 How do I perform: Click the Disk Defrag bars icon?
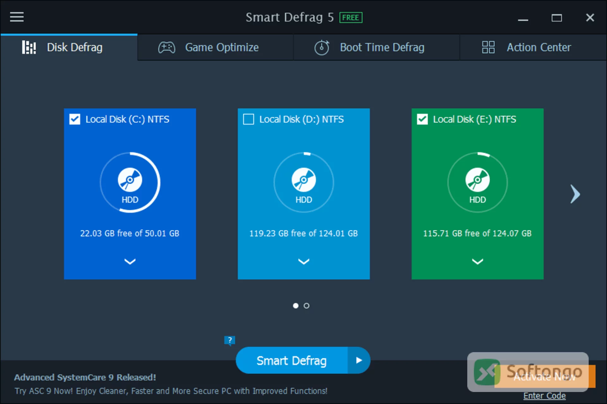coord(29,47)
